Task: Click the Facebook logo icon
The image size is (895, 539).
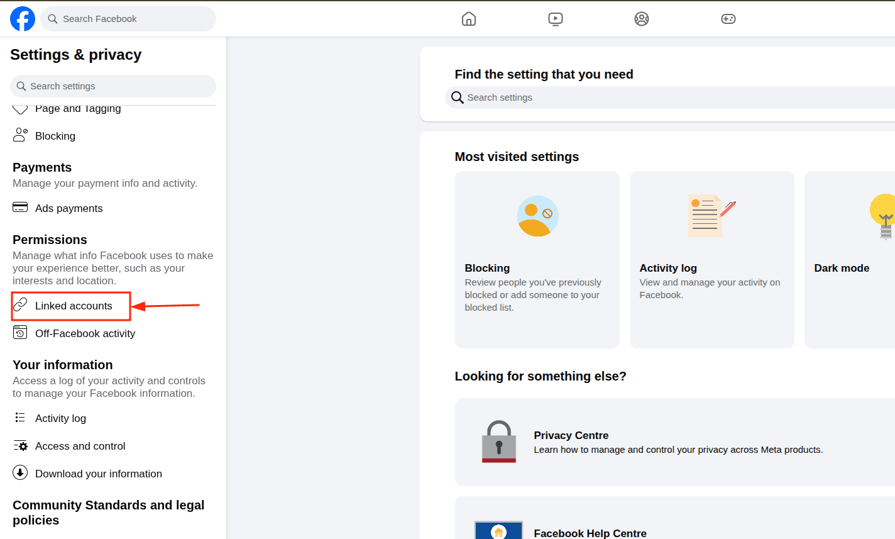Action: (23, 19)
